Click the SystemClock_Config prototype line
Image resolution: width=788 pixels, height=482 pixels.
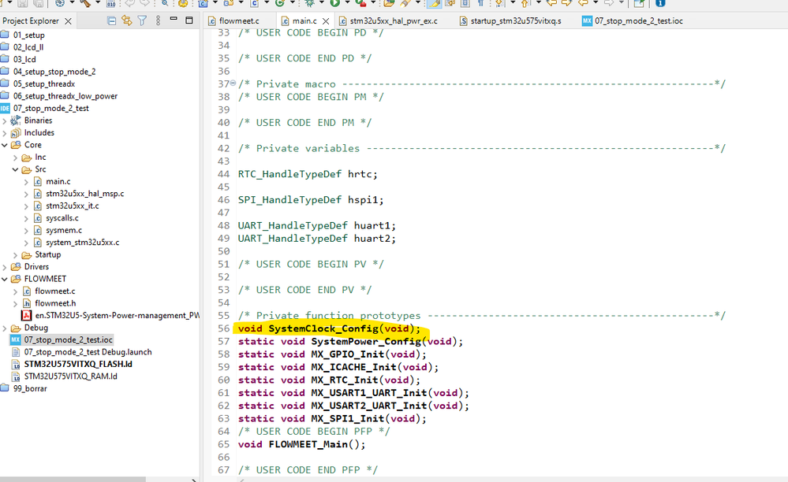click(329, 328)
